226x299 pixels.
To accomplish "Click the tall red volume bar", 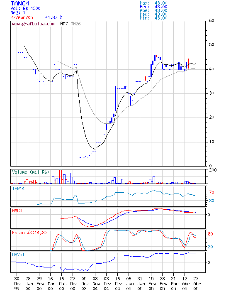I will pyautogui.click(x=61, y=177).
